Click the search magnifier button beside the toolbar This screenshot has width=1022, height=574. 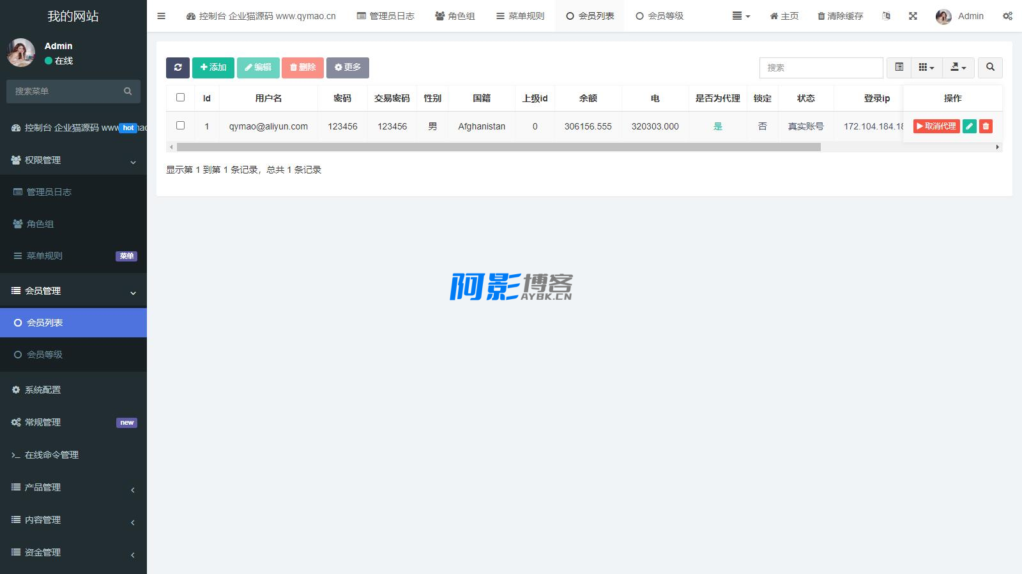990,68
